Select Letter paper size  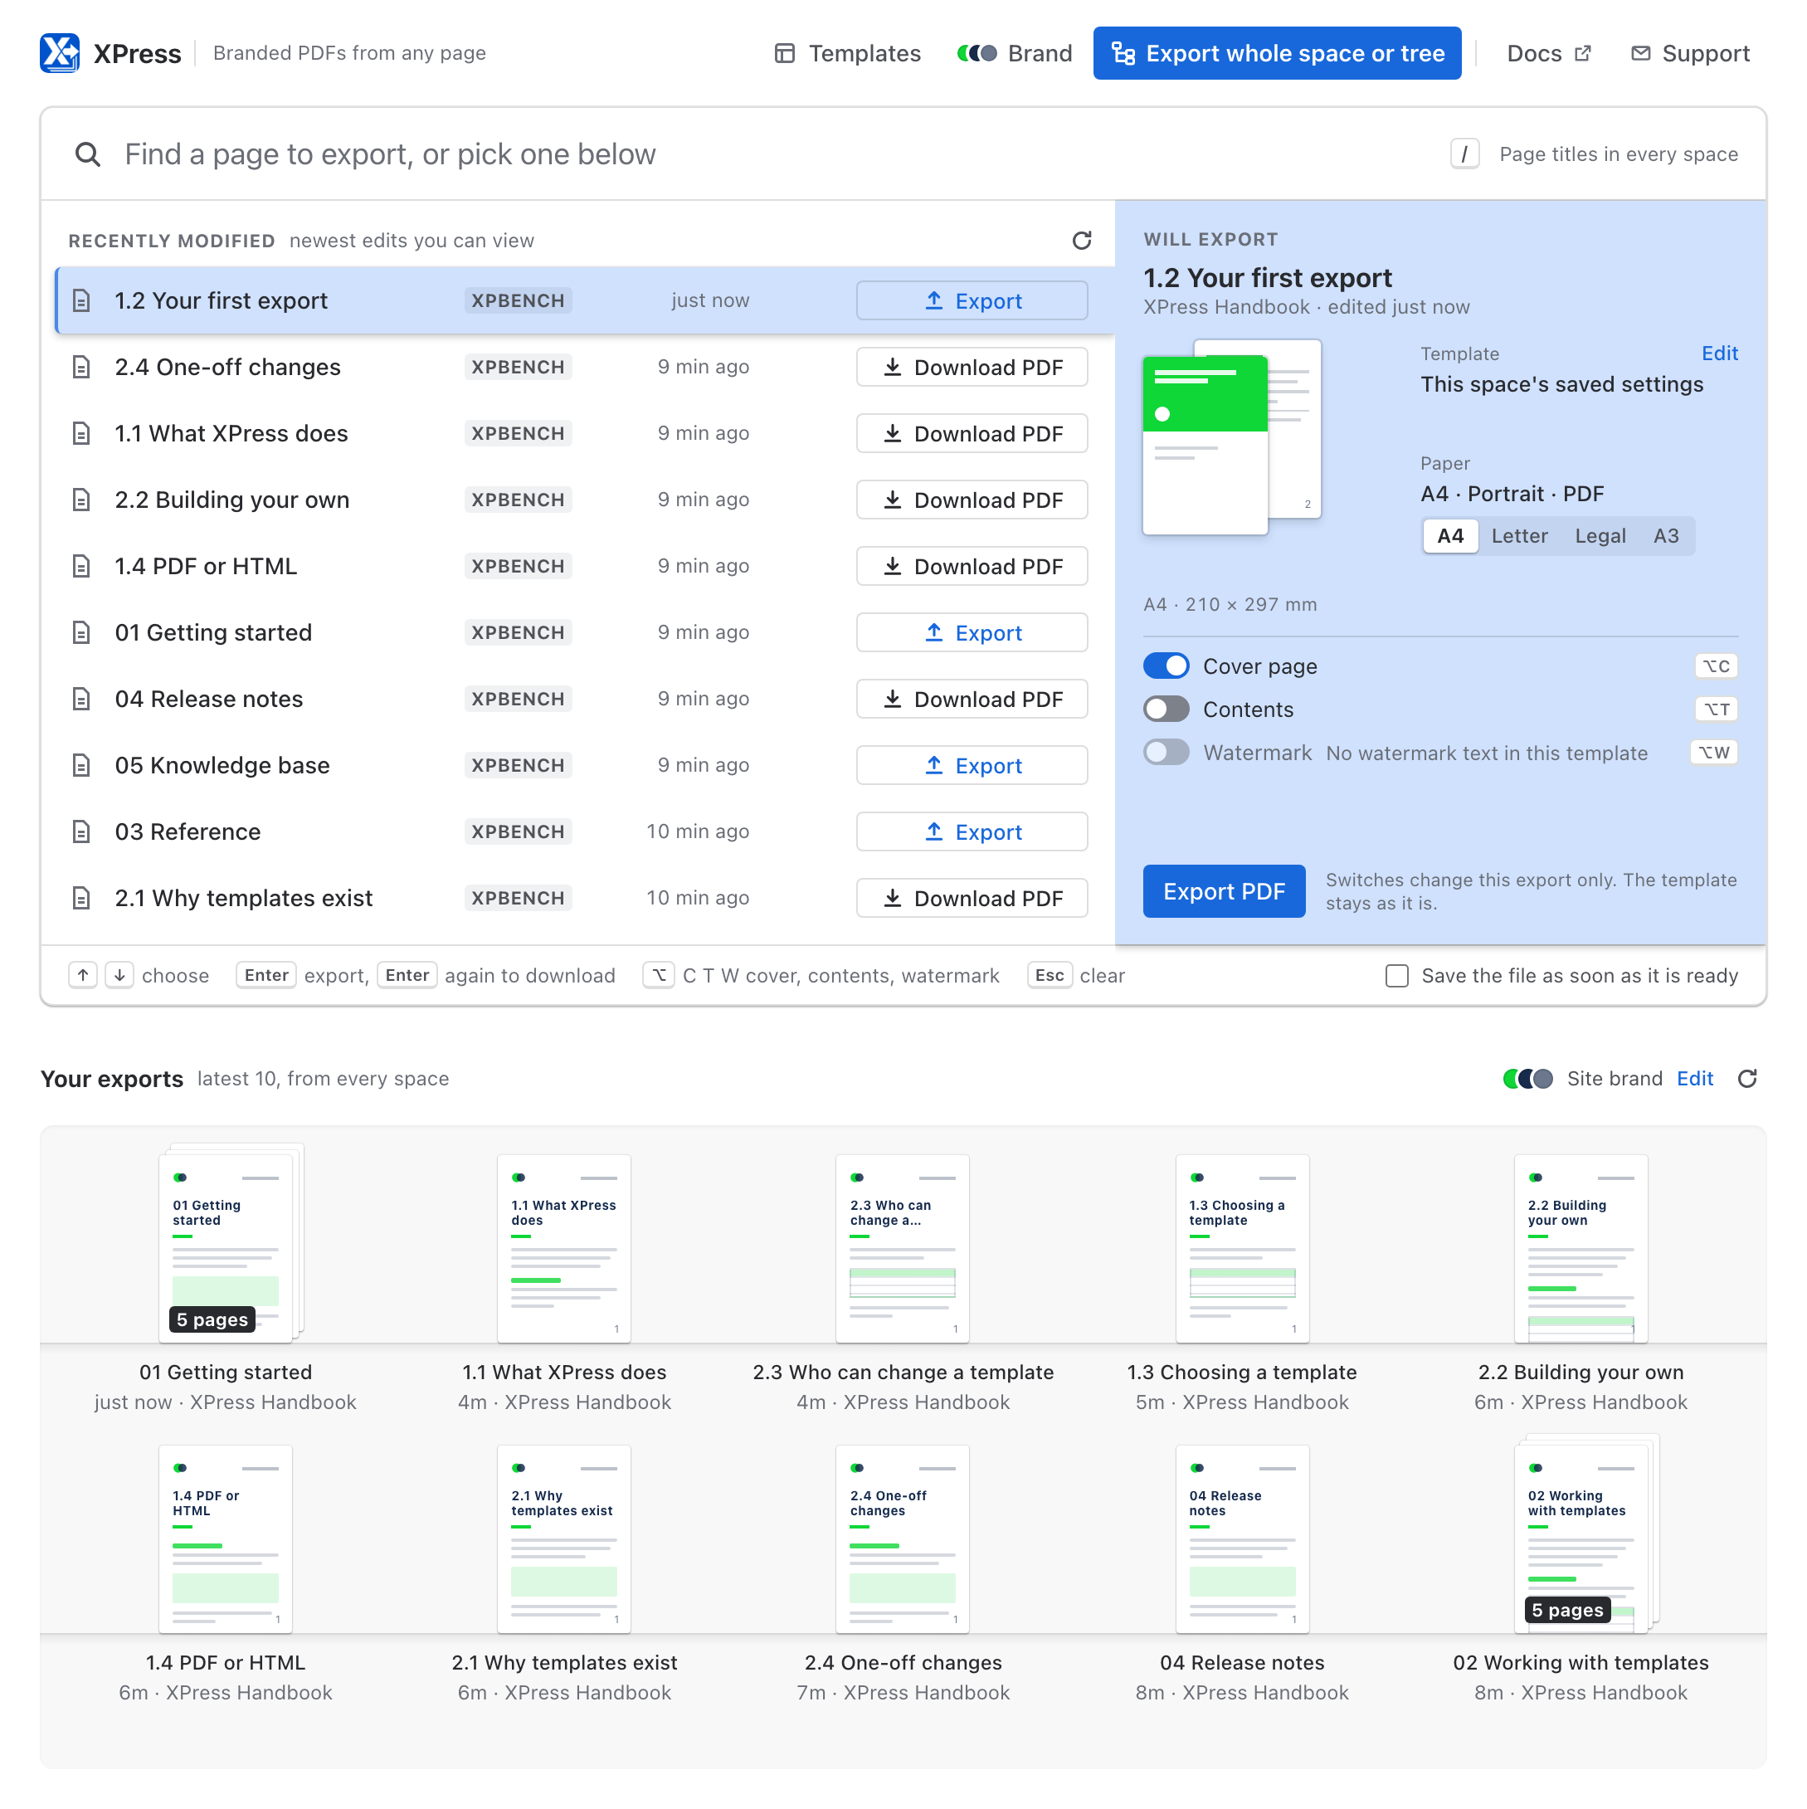tap(1520, 537)
